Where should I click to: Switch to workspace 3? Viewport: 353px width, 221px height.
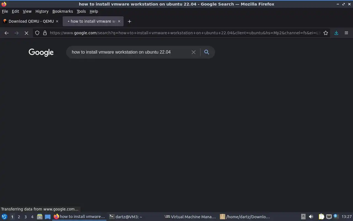click(x=25, y=217)
